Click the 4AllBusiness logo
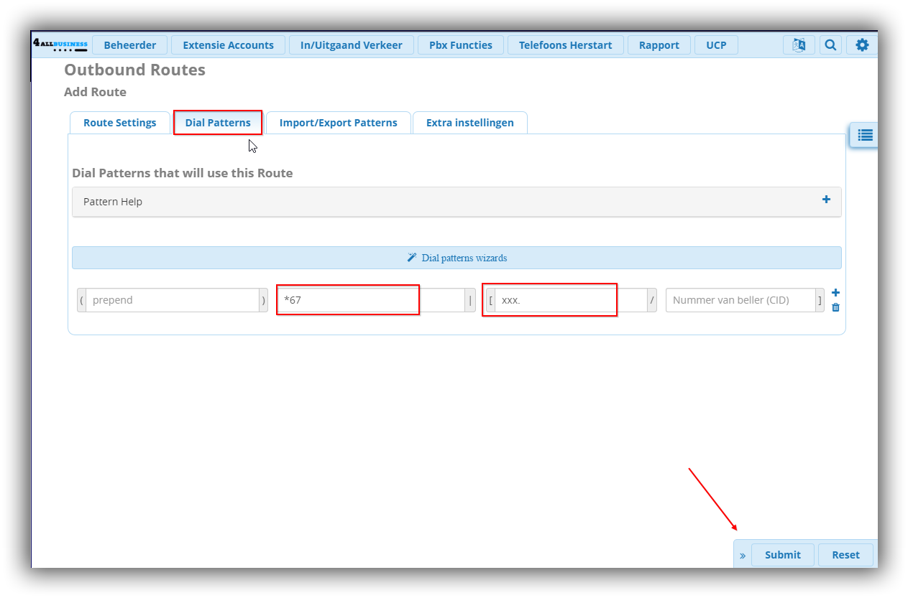Screen dimensions: 908x598 coord(60,45)
